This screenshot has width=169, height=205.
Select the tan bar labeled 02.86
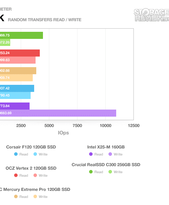18,71
